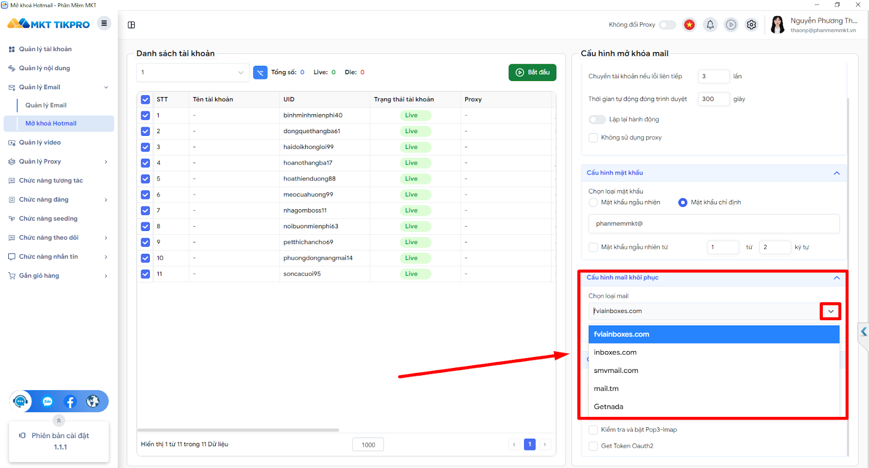Expand the Chức năng đăng menu

tap(106, 200)
